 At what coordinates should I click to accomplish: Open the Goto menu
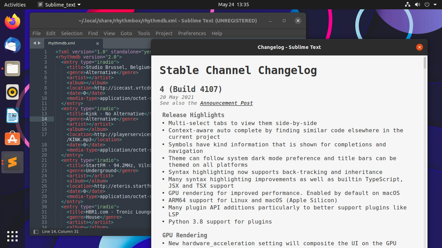click(x=126, y=33)
